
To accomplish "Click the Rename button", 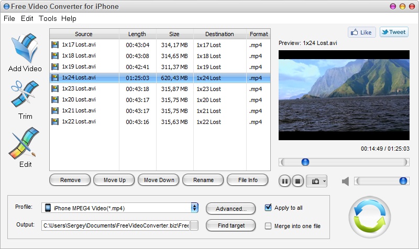I will coord(203,180).
